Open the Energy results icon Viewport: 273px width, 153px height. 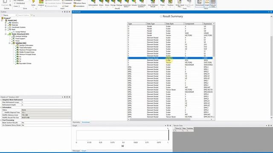[x=113, y=2]
